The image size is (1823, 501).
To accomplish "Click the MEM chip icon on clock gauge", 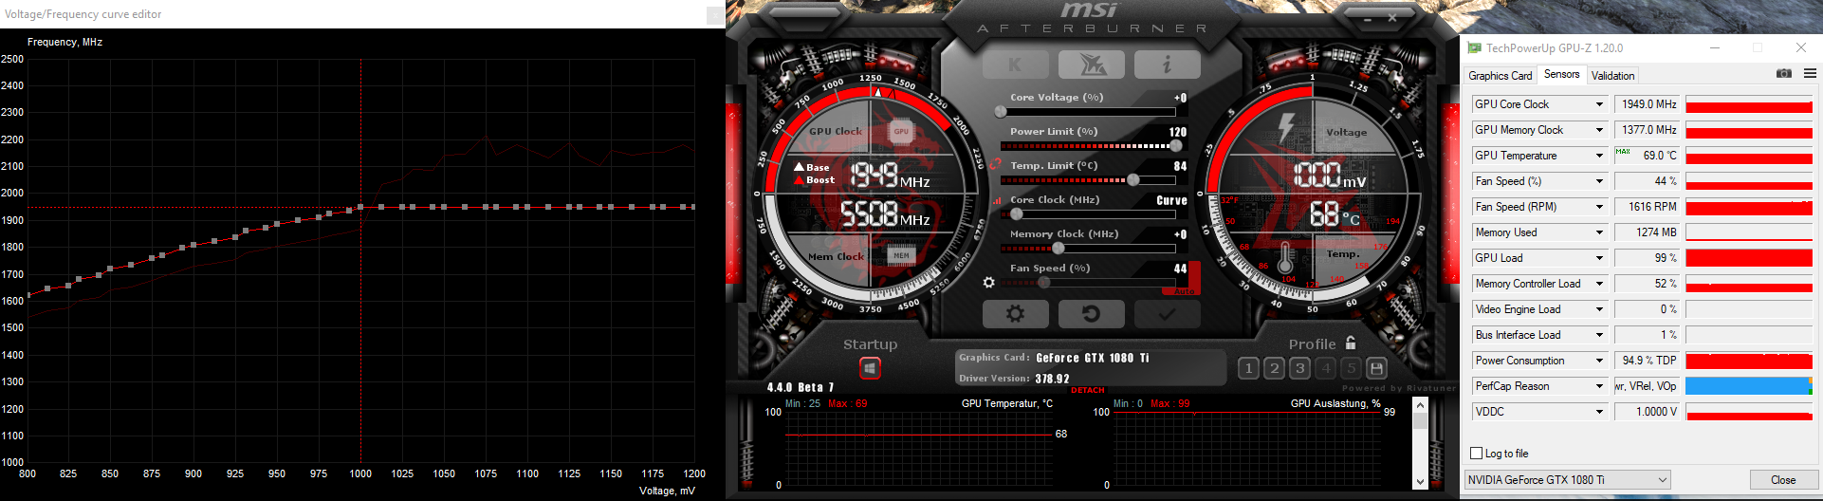I will [x=901, y=255].
